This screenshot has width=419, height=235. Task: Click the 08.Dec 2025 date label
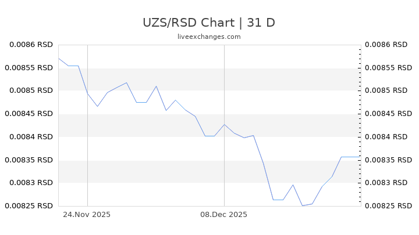(x=224, y=214)
